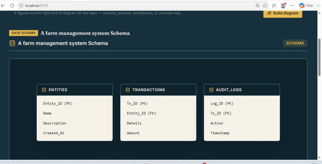Open the favorites list icon

coord(274,6)
